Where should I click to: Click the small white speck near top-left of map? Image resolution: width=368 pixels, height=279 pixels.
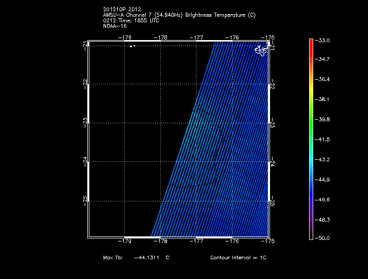click(x=131, y=46)
